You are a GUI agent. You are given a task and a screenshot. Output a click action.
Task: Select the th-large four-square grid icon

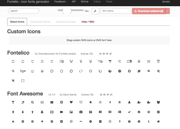100,112
